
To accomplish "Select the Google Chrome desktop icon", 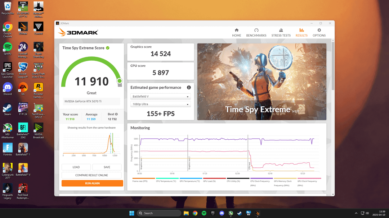I will pos(8,30).
